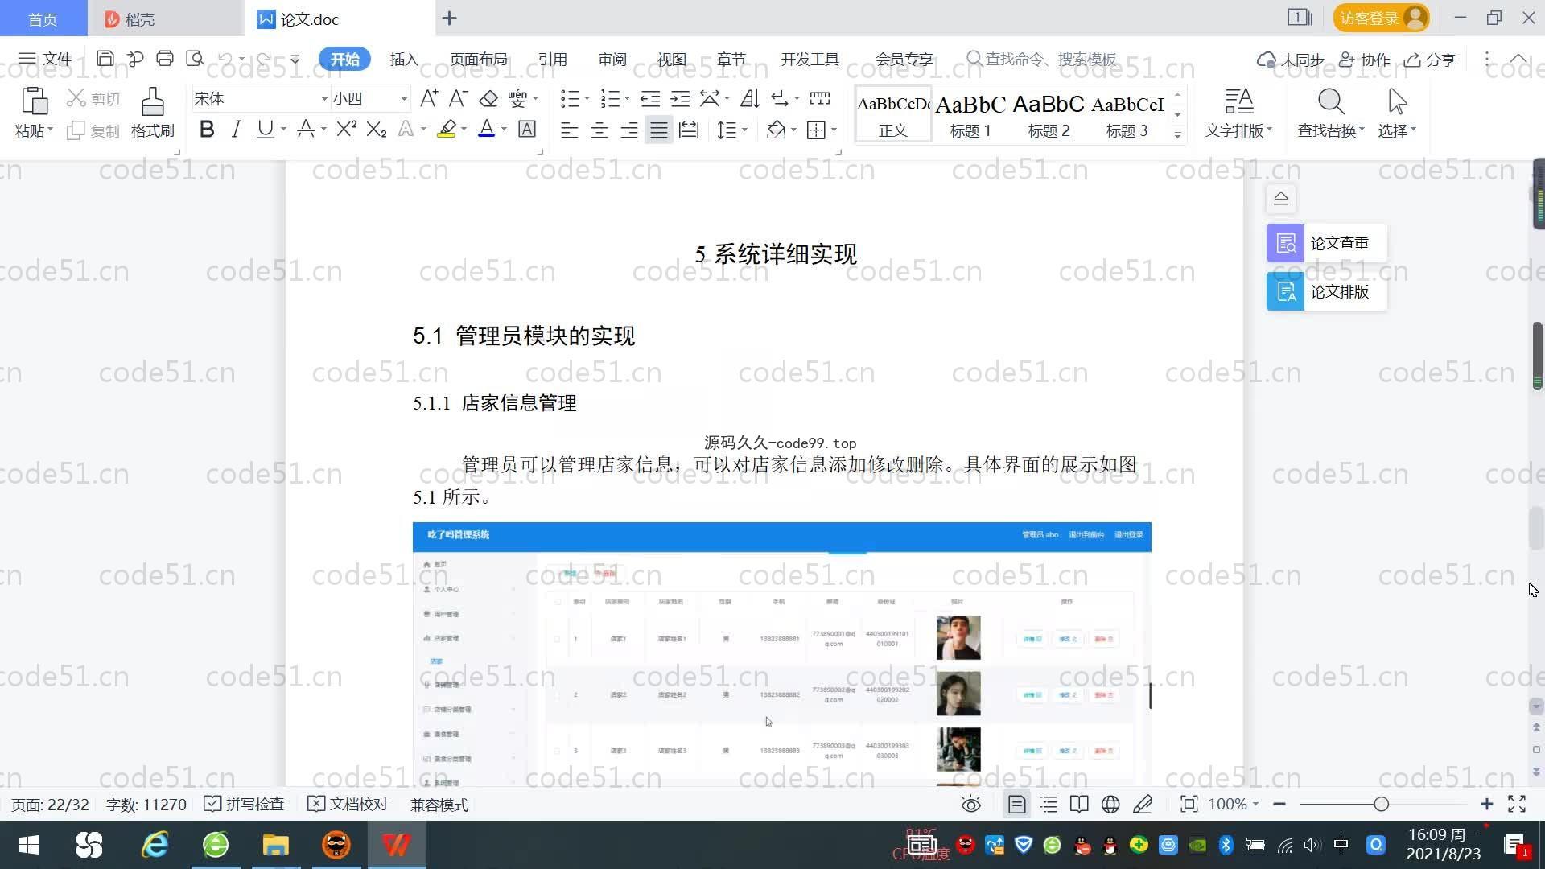Open the 小四 font size dropdown
This screenshot has width=1545, height=869.
tap(404, 99)
